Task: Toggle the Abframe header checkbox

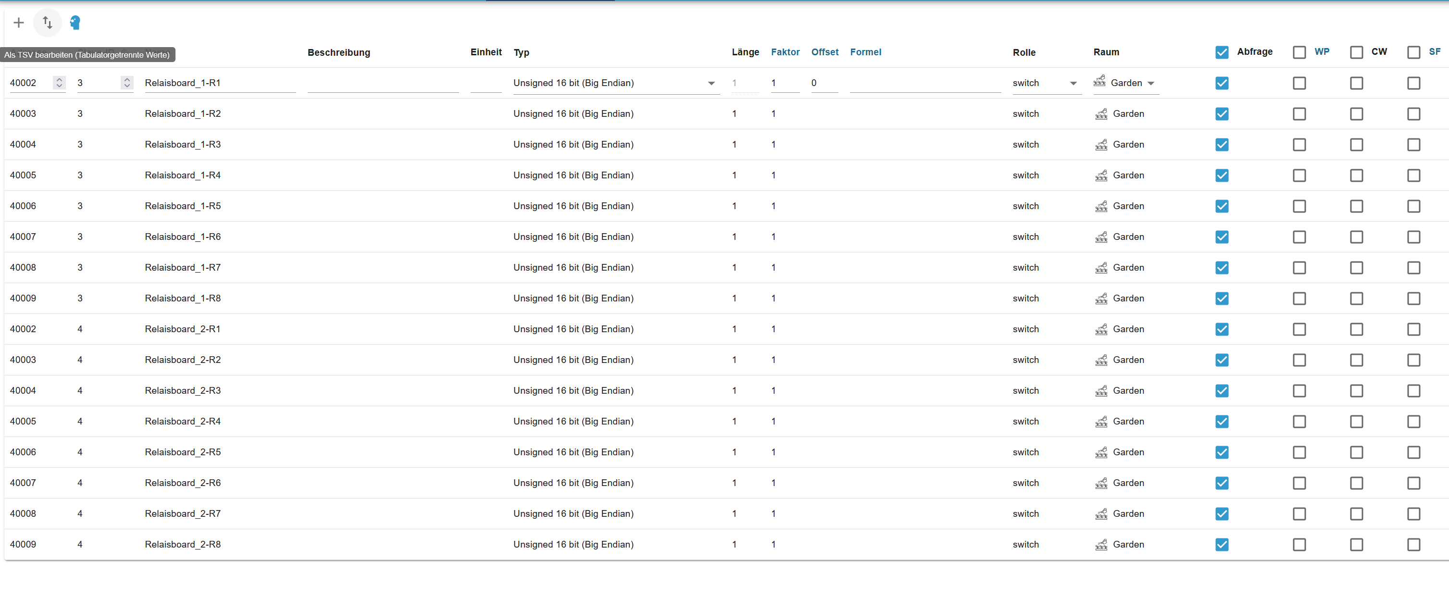Action: [1221, 52]
